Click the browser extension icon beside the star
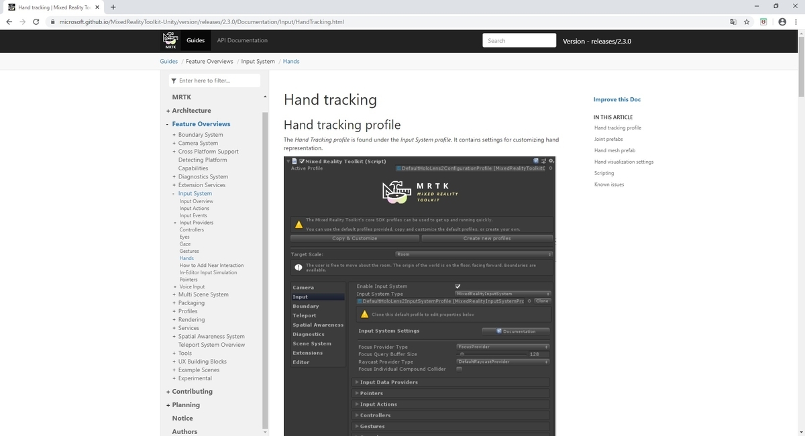 pyautogui.click(x=763, y=21)
